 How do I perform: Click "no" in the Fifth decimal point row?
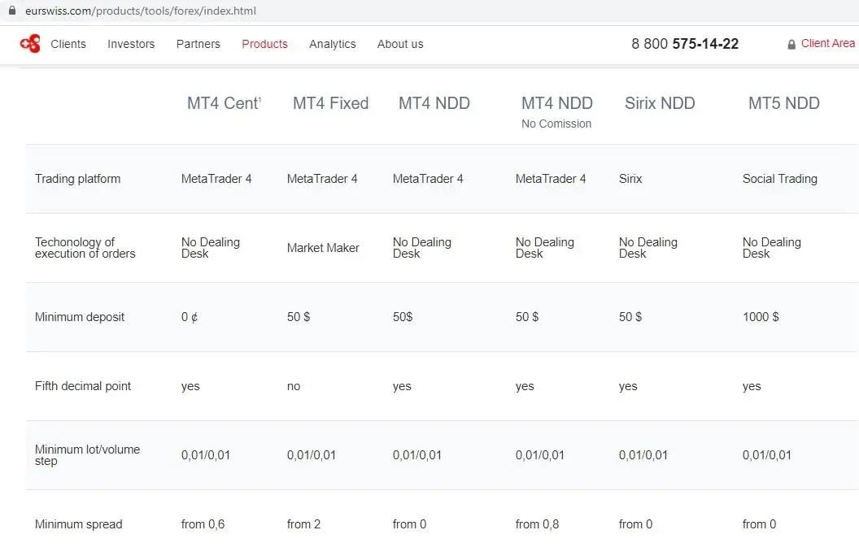click(294, 386)
